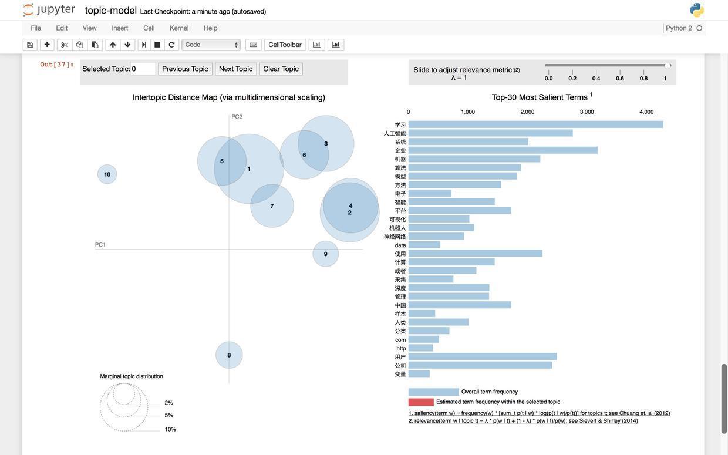Open the File menu

(36, 28)
